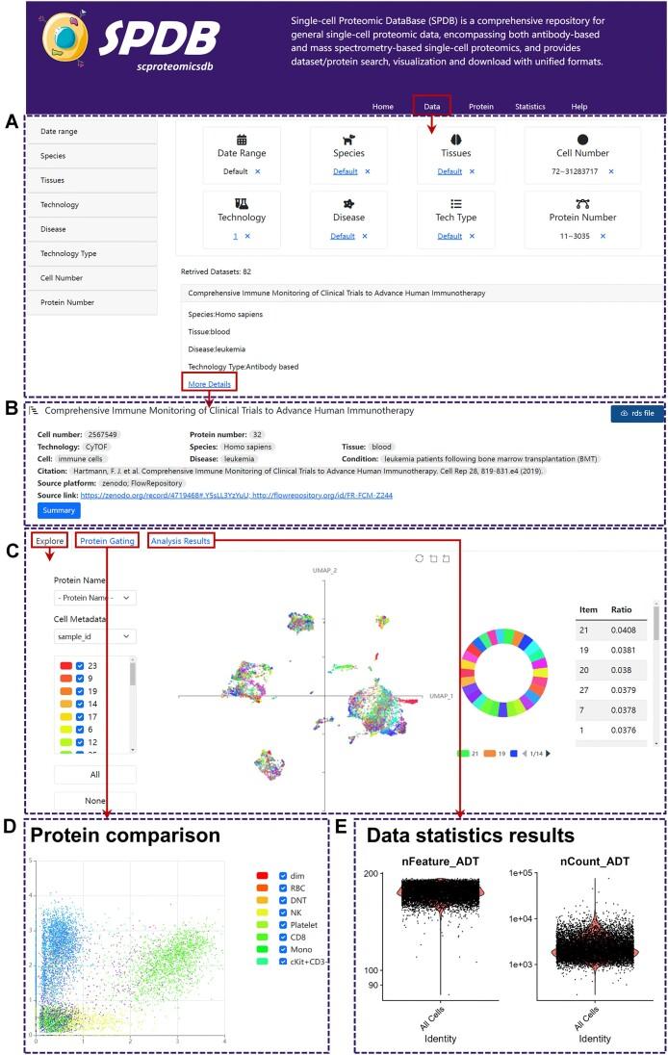Click the last toolbox icon above UMAP
The height and width of the screenshot is (1055, 668).
tap(446, 558)
